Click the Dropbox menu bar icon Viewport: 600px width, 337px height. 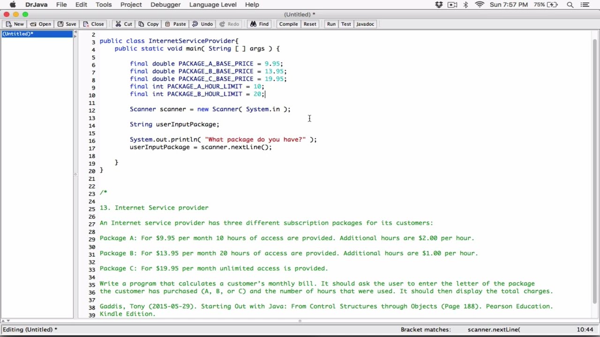439,5
